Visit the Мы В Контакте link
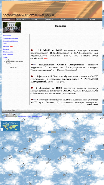Screen dimensions: 104x185 tap(8, 55)
